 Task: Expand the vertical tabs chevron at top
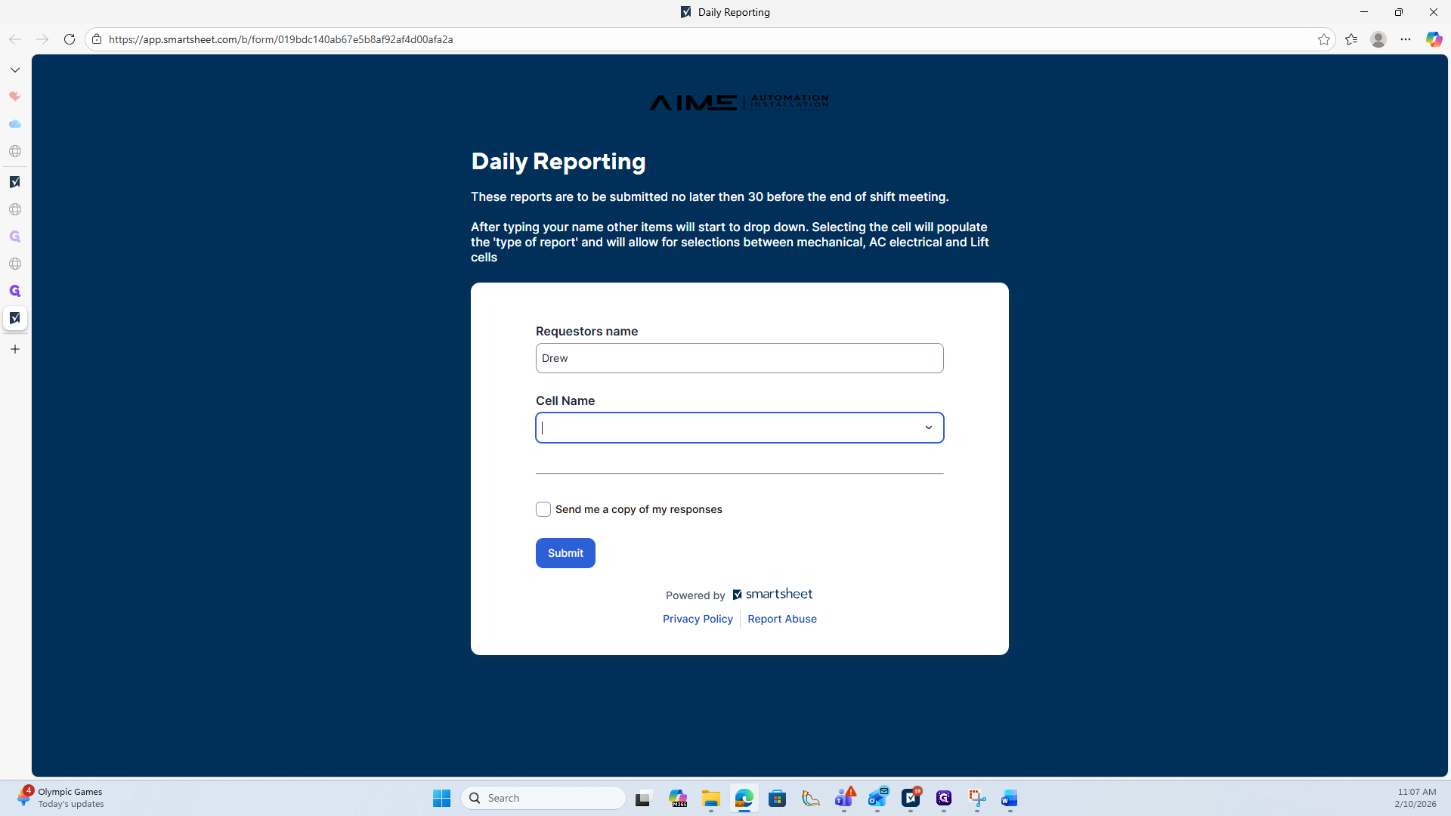click(x=15, y=70)
